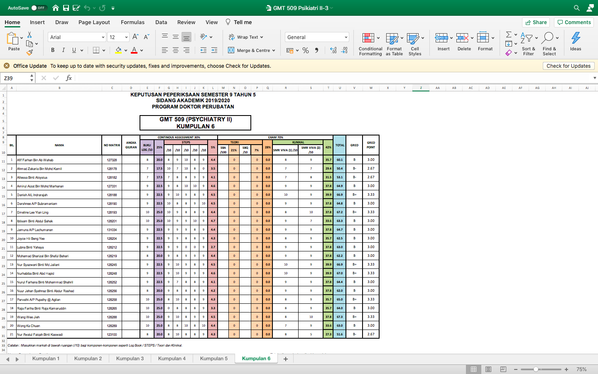Expand the Merge & Centre dropdown arrow
Viewport: 598px width, 374px height.
(274, 50)
